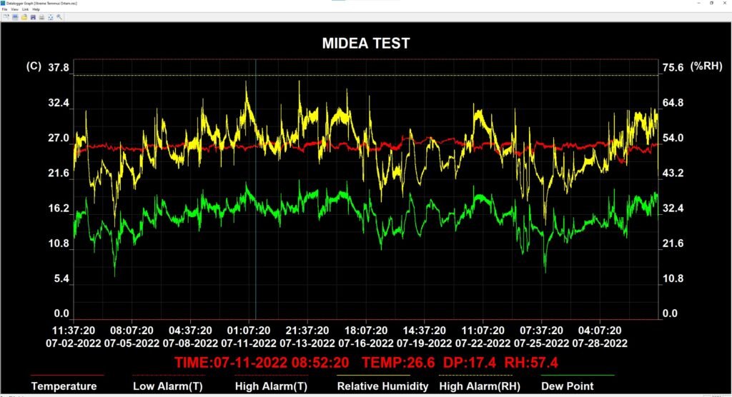Click the TEMP:26.6 readout

398,363
